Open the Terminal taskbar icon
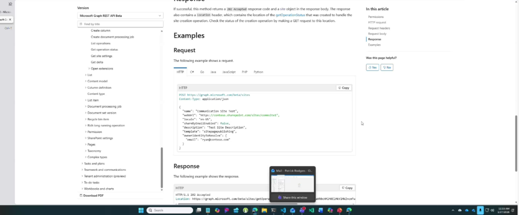Image resolution: width=519 pixels, height=215 pixels. [x=274, y=210]
